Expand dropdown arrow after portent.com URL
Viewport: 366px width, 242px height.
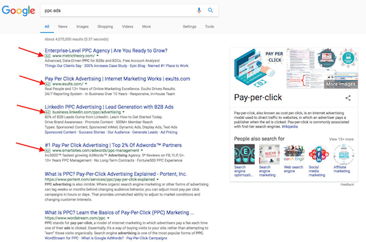pyautogui.click(x=157, y=179)
